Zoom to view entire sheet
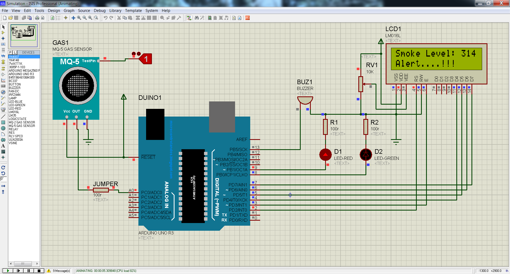The width and height of the screenshot is (510, 274). [90, 18]
